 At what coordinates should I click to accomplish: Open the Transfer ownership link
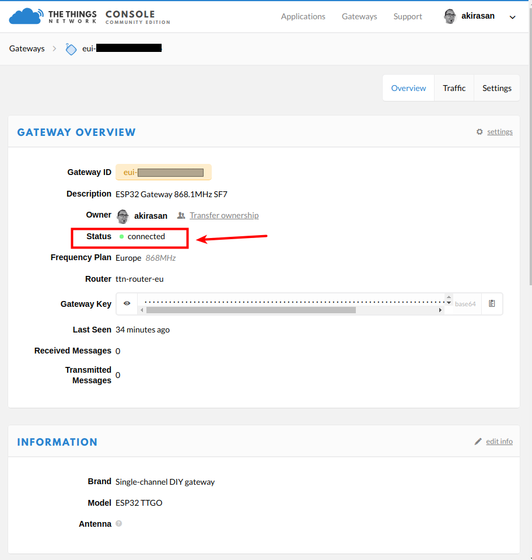point(224,215)
